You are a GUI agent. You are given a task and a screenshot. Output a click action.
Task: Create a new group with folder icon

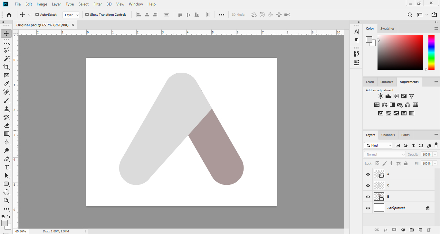point(411,230)
